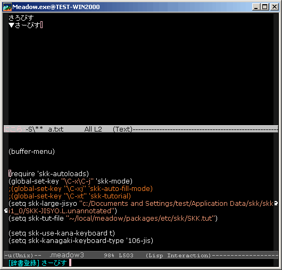Click the line continuation arrow at right edge

click(x=276, y=204)
